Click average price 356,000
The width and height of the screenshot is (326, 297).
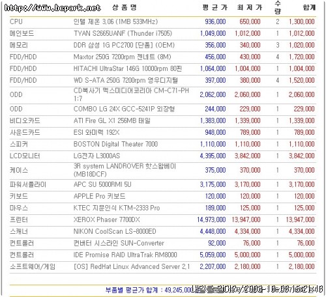[x=215, y=45]
